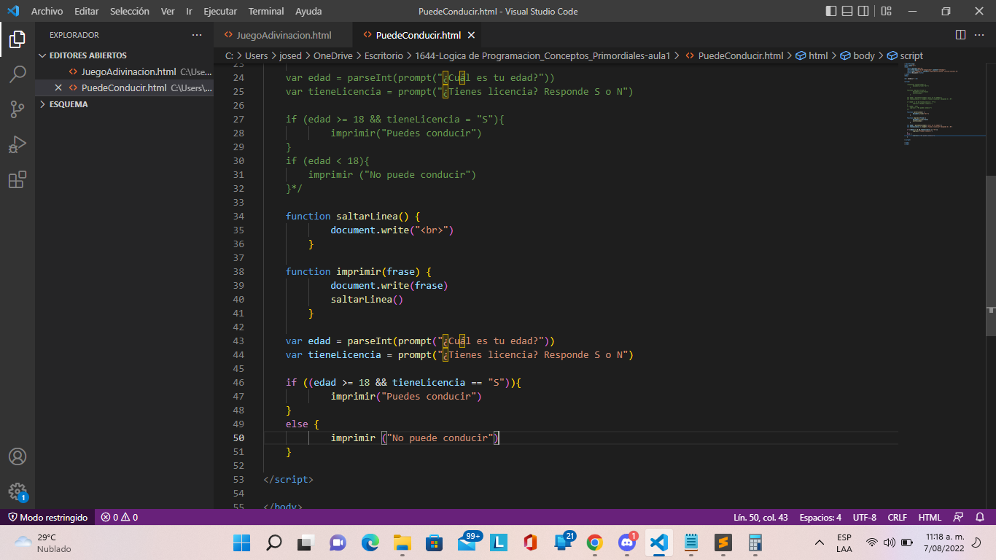This screenshot has width=996, height=560.
Task: Open Microsoft Edge from taskbar
Action: [370, 542]
